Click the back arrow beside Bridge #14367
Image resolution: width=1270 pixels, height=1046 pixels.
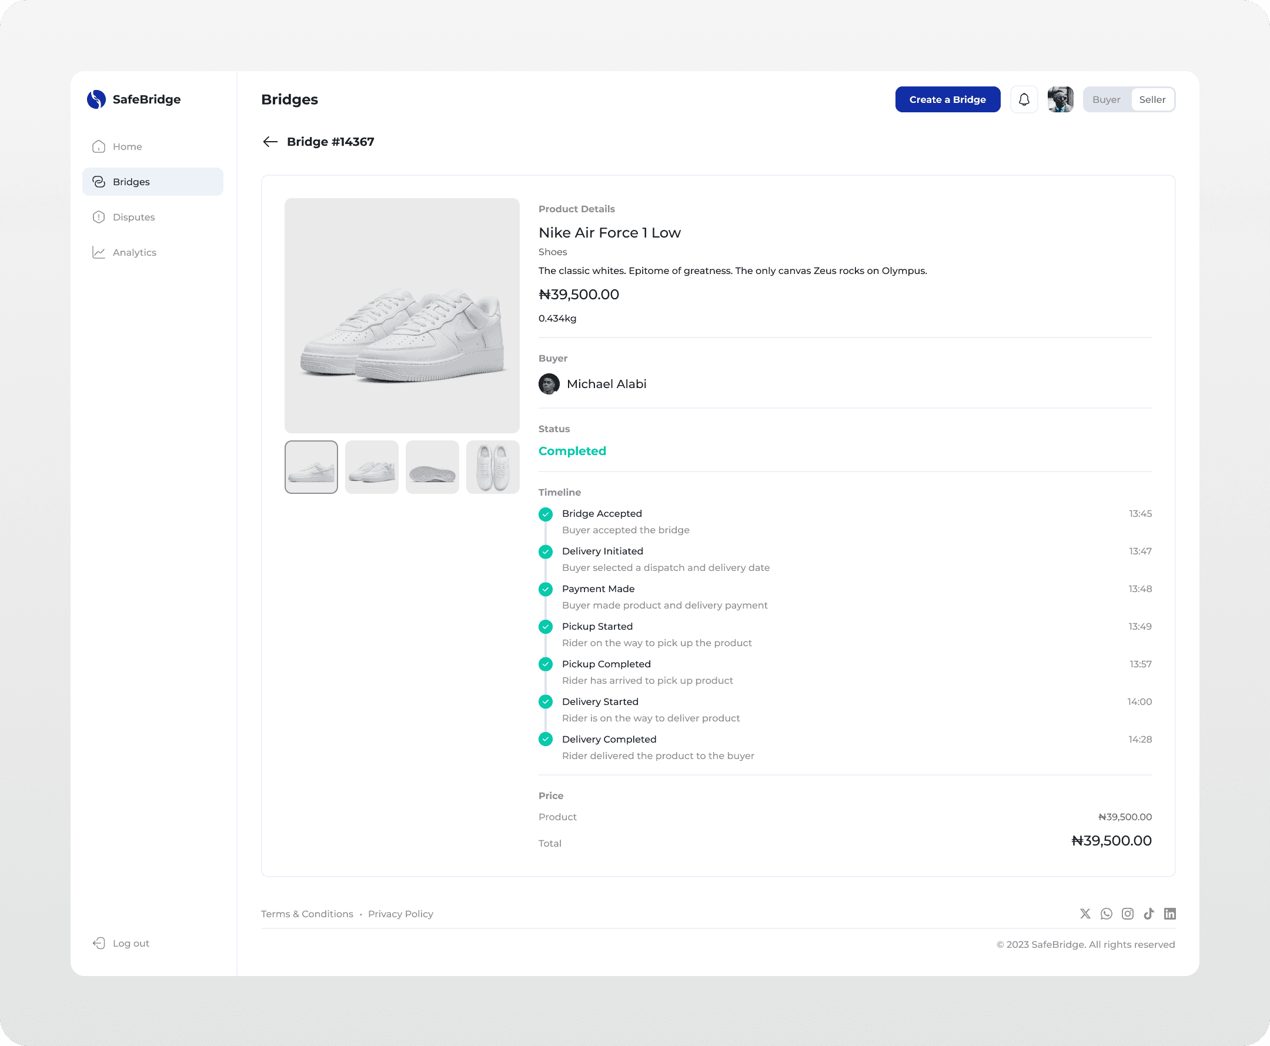pyautogui.click(x=270, y=142)
